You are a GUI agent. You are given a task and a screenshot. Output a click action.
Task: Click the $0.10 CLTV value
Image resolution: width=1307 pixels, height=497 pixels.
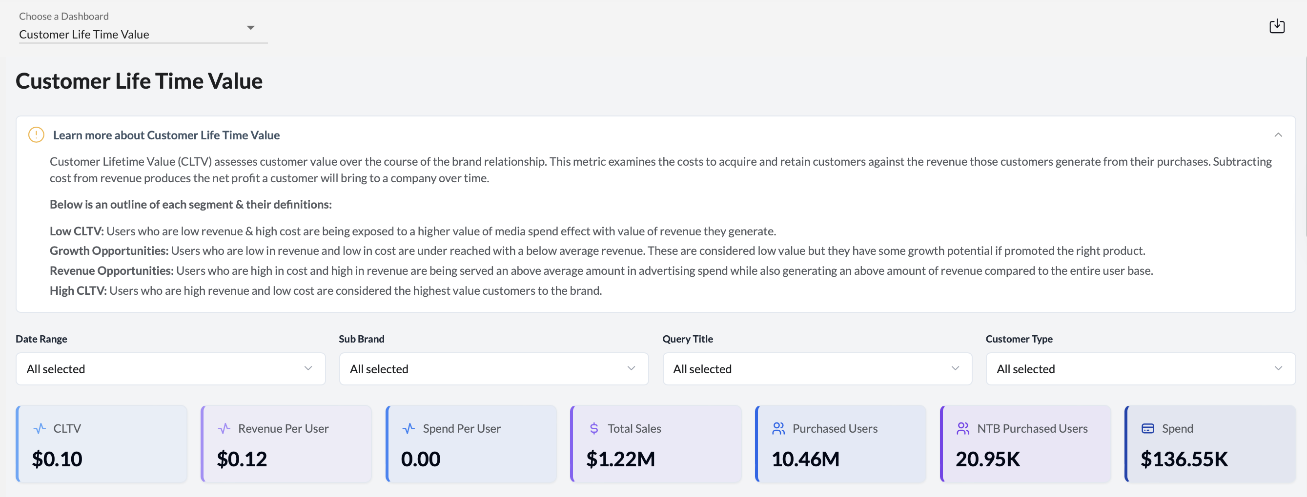(57, 459)
